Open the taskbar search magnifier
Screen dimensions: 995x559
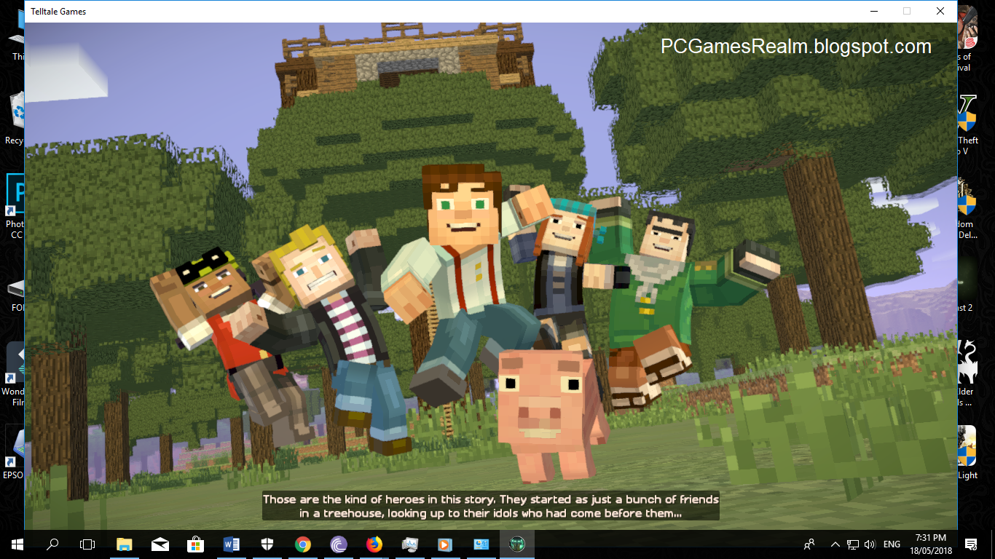[x=52, y=544]
